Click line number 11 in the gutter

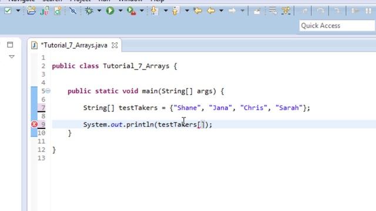(x=42, y=141)
